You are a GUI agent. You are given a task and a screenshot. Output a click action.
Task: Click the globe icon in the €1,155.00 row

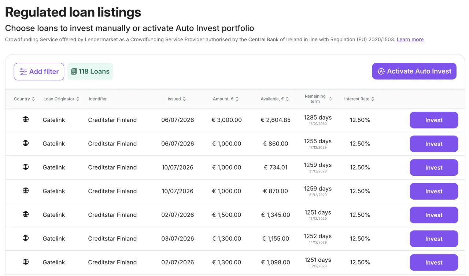pyautogui.click(x=26, y=238)
